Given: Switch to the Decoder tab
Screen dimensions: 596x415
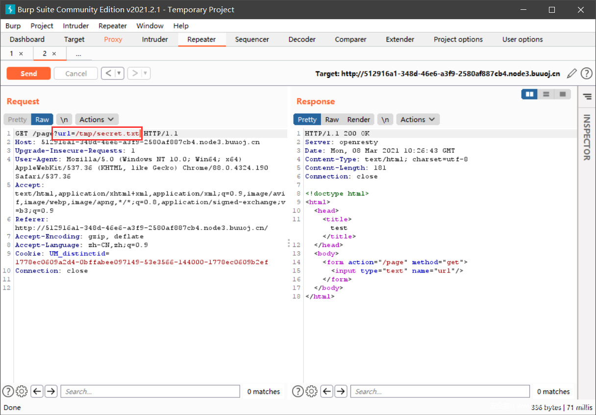Looking at the screenshot, I should pos(301,39).
